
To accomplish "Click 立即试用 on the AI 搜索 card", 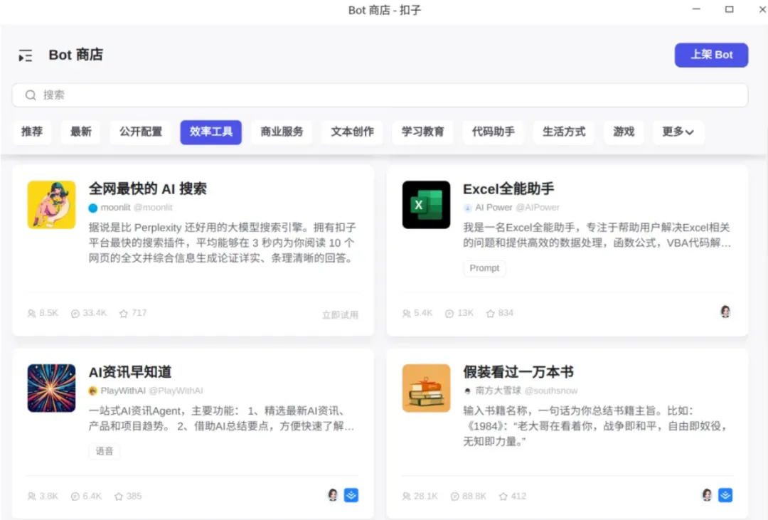I will coord(340,314).
